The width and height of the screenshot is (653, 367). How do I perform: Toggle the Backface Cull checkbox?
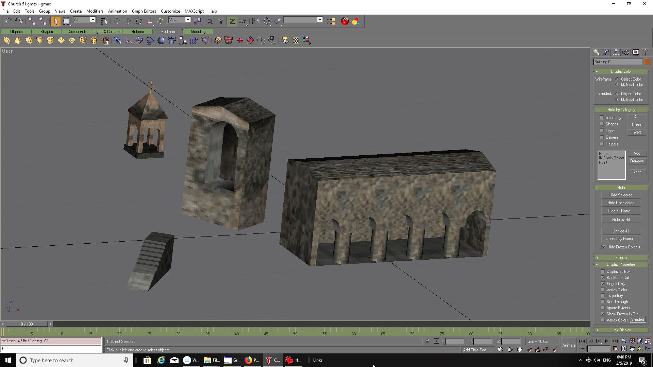click(603, 278)
